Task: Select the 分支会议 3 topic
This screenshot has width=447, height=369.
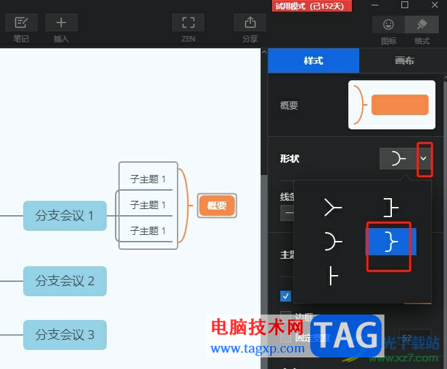Action: [x=65, y=335]
